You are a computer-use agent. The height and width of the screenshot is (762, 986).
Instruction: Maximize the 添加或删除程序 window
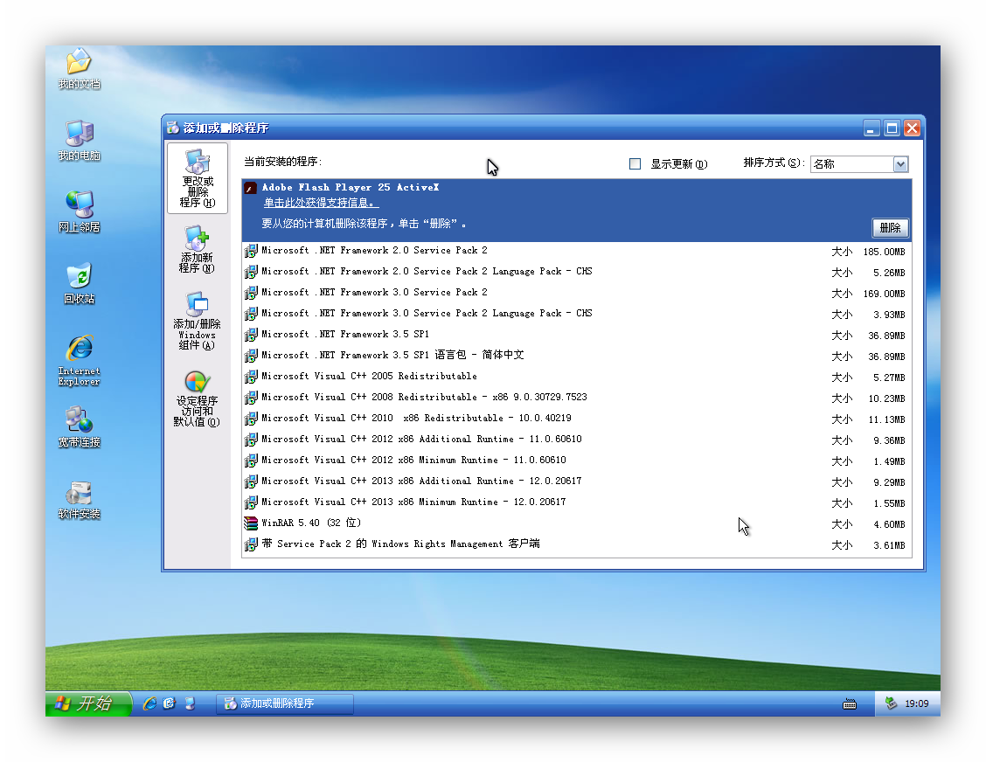click(x=892, y=128)
